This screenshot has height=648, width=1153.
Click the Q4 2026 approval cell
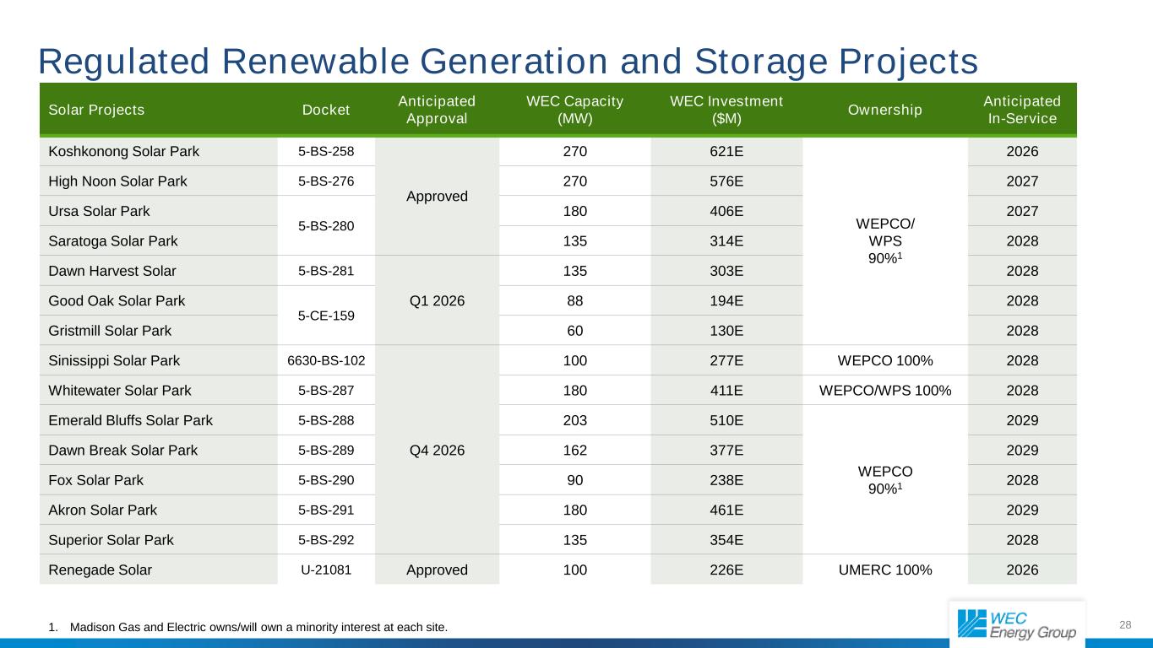437,450
